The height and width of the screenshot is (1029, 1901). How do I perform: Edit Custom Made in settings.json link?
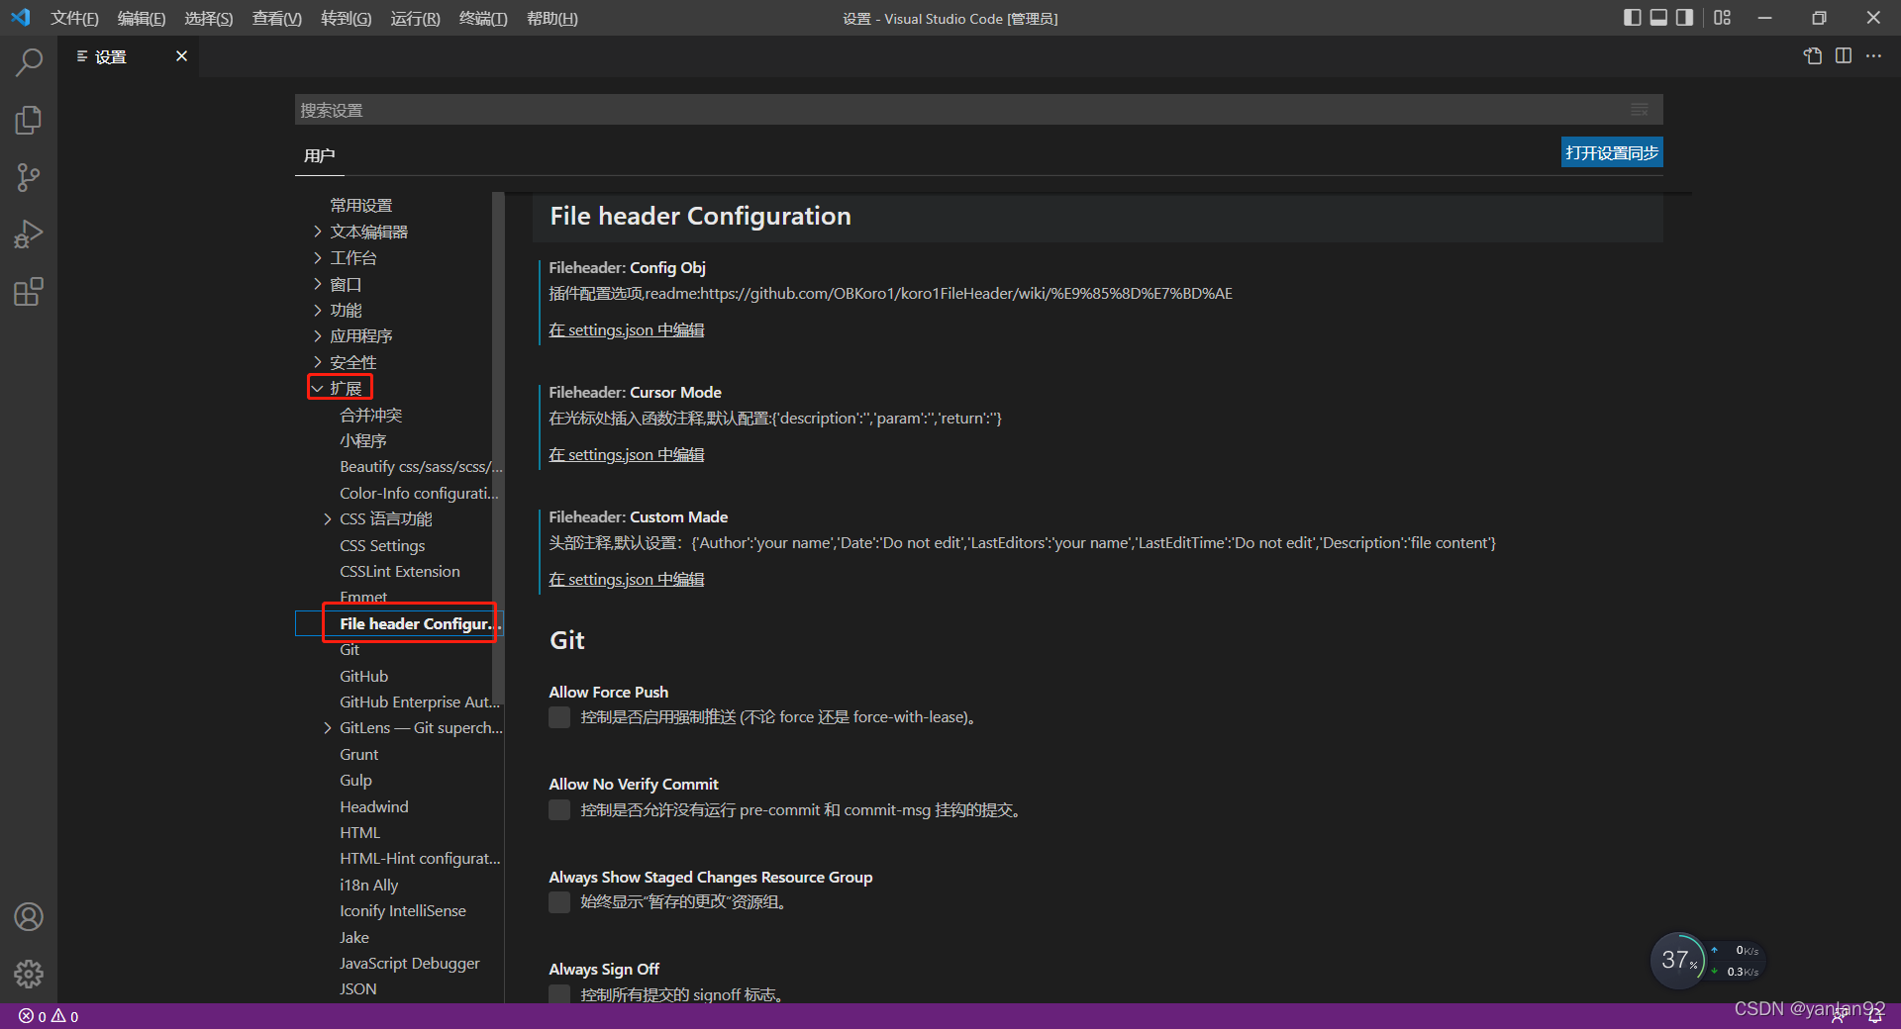coord(627,580)
